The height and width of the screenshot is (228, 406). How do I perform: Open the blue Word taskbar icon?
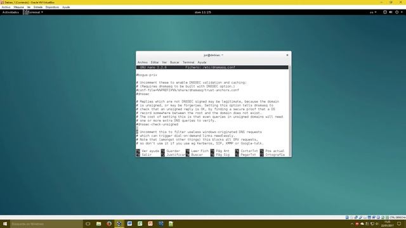coord(129,224)
